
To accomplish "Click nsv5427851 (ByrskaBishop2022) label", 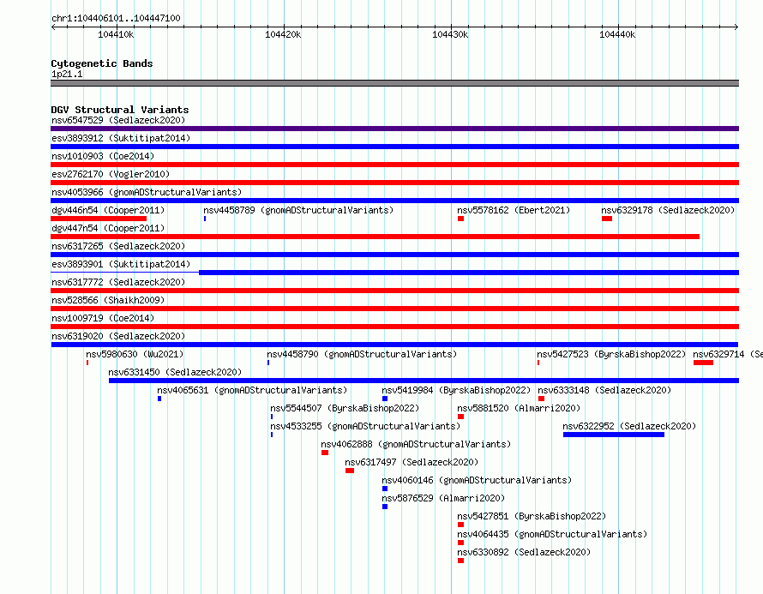I will click(532, 516).
